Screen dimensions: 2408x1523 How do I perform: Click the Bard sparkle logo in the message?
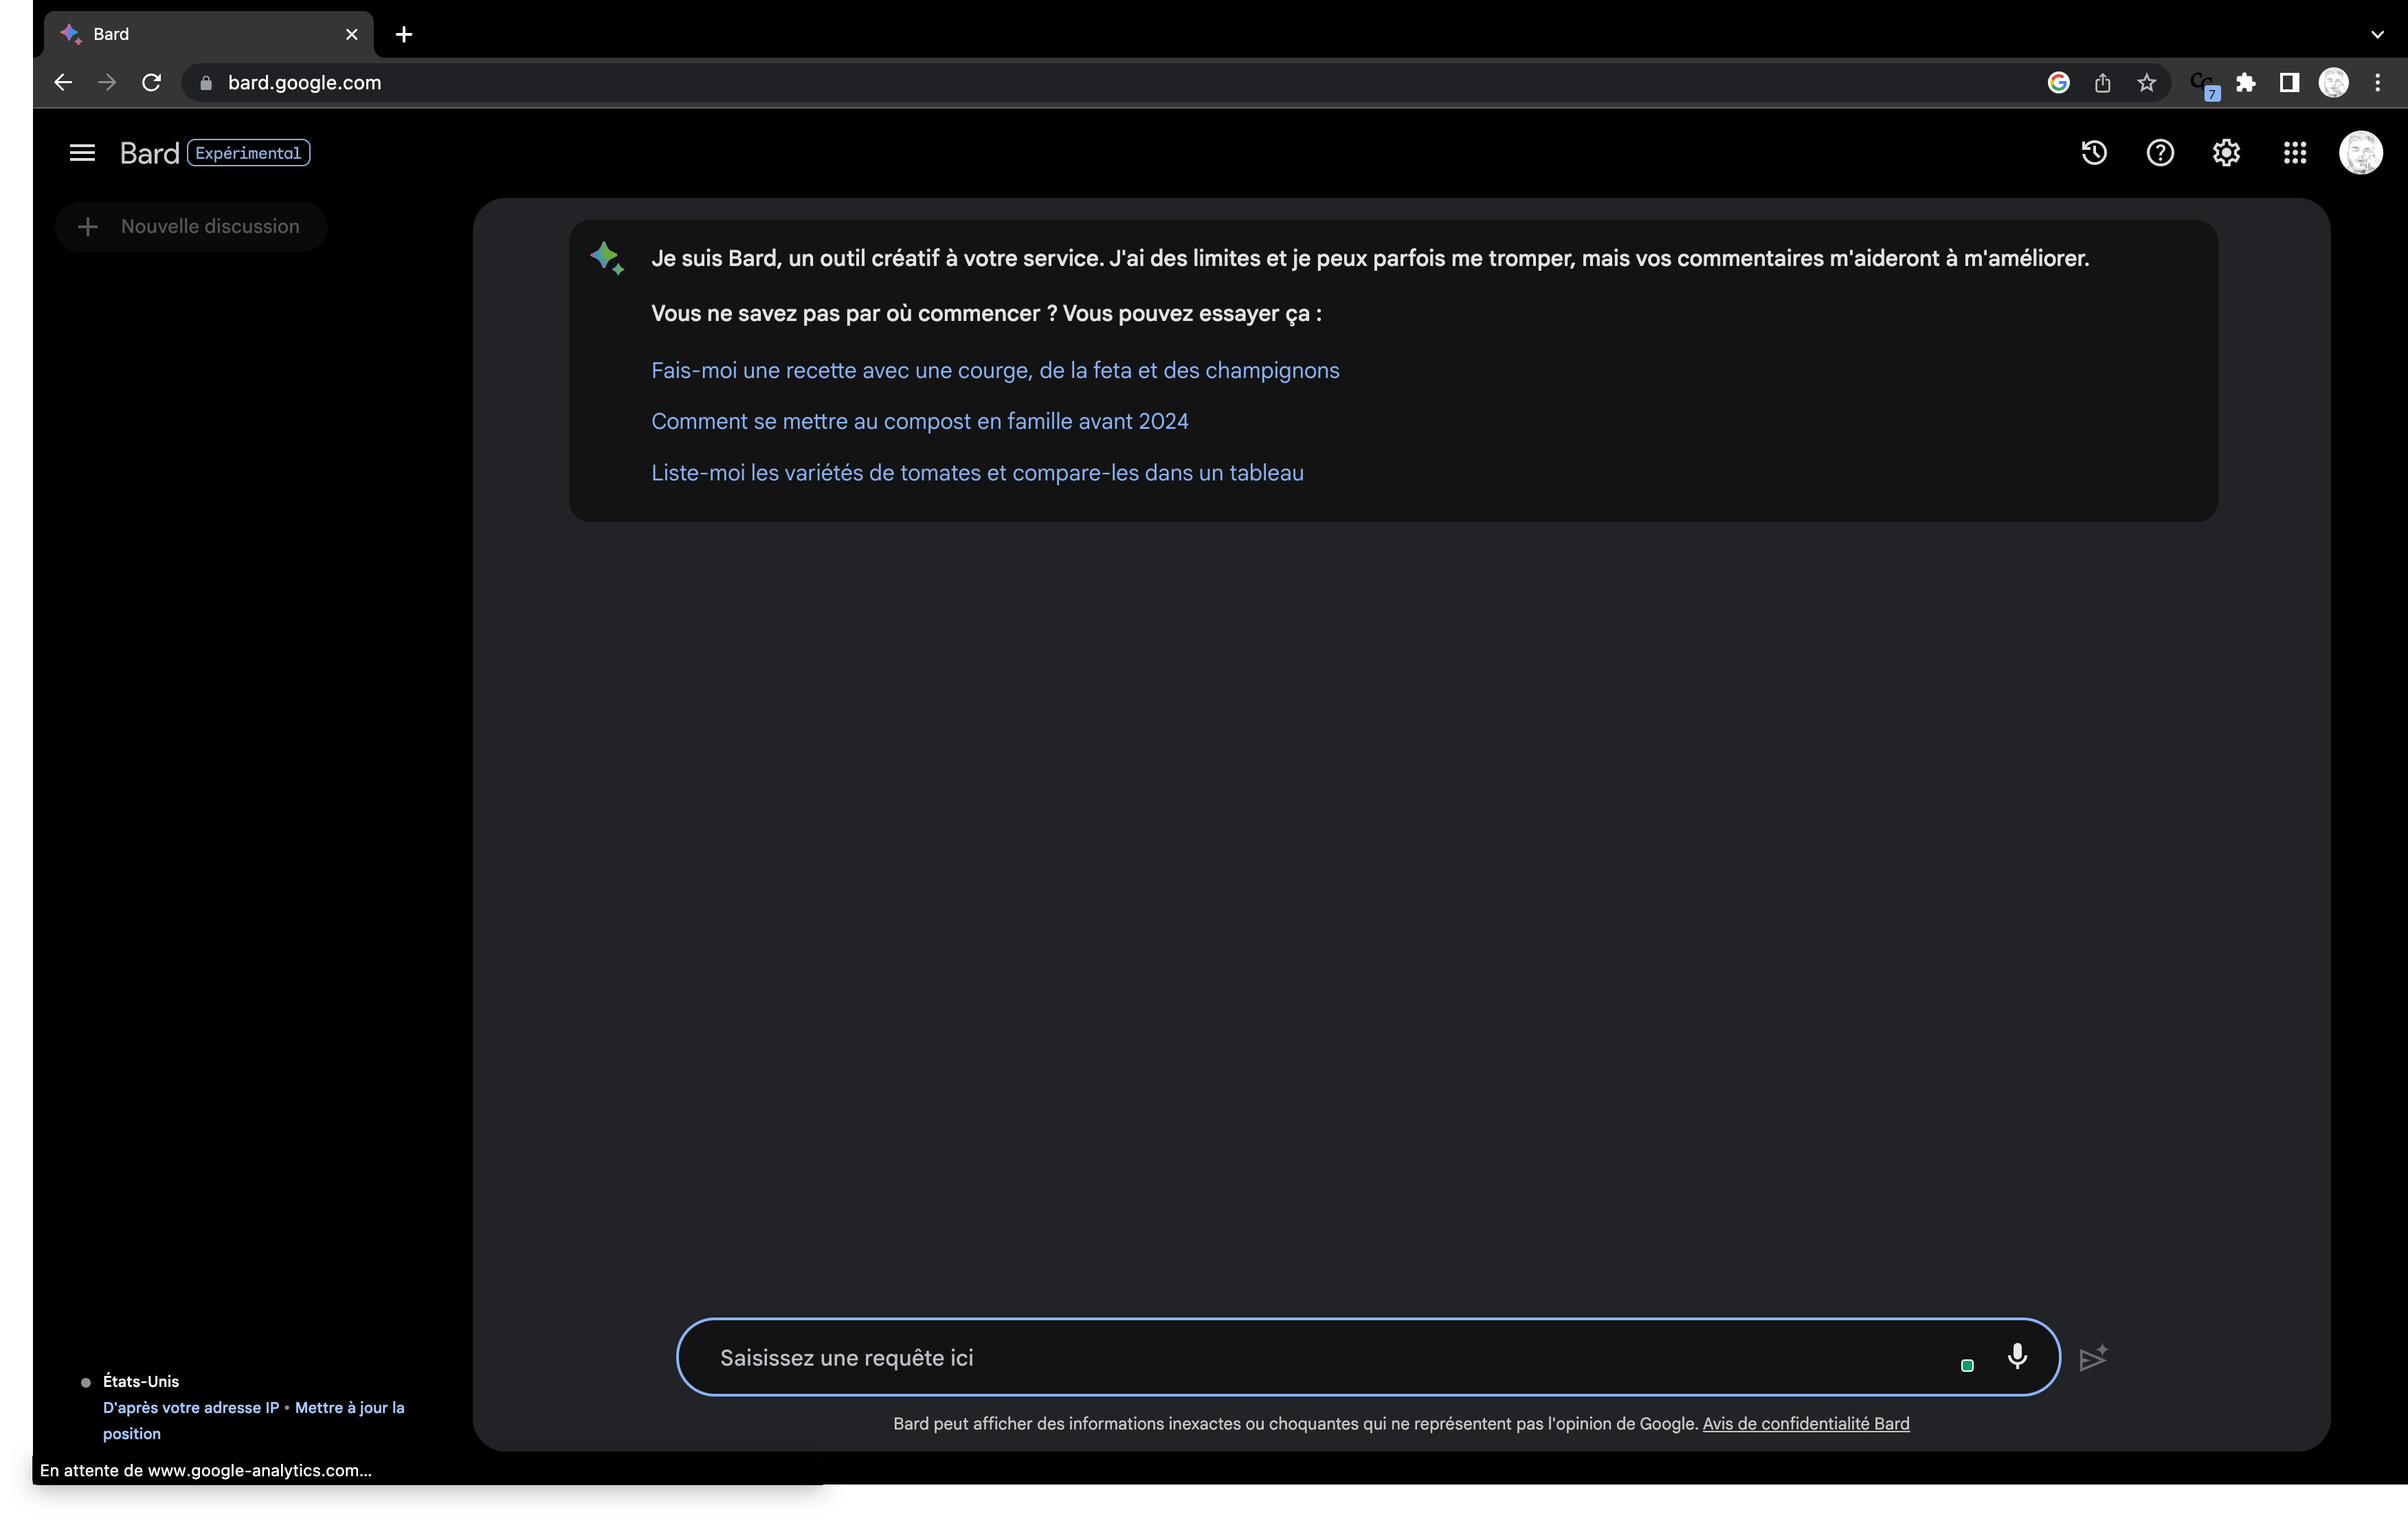tap(607, 258)
